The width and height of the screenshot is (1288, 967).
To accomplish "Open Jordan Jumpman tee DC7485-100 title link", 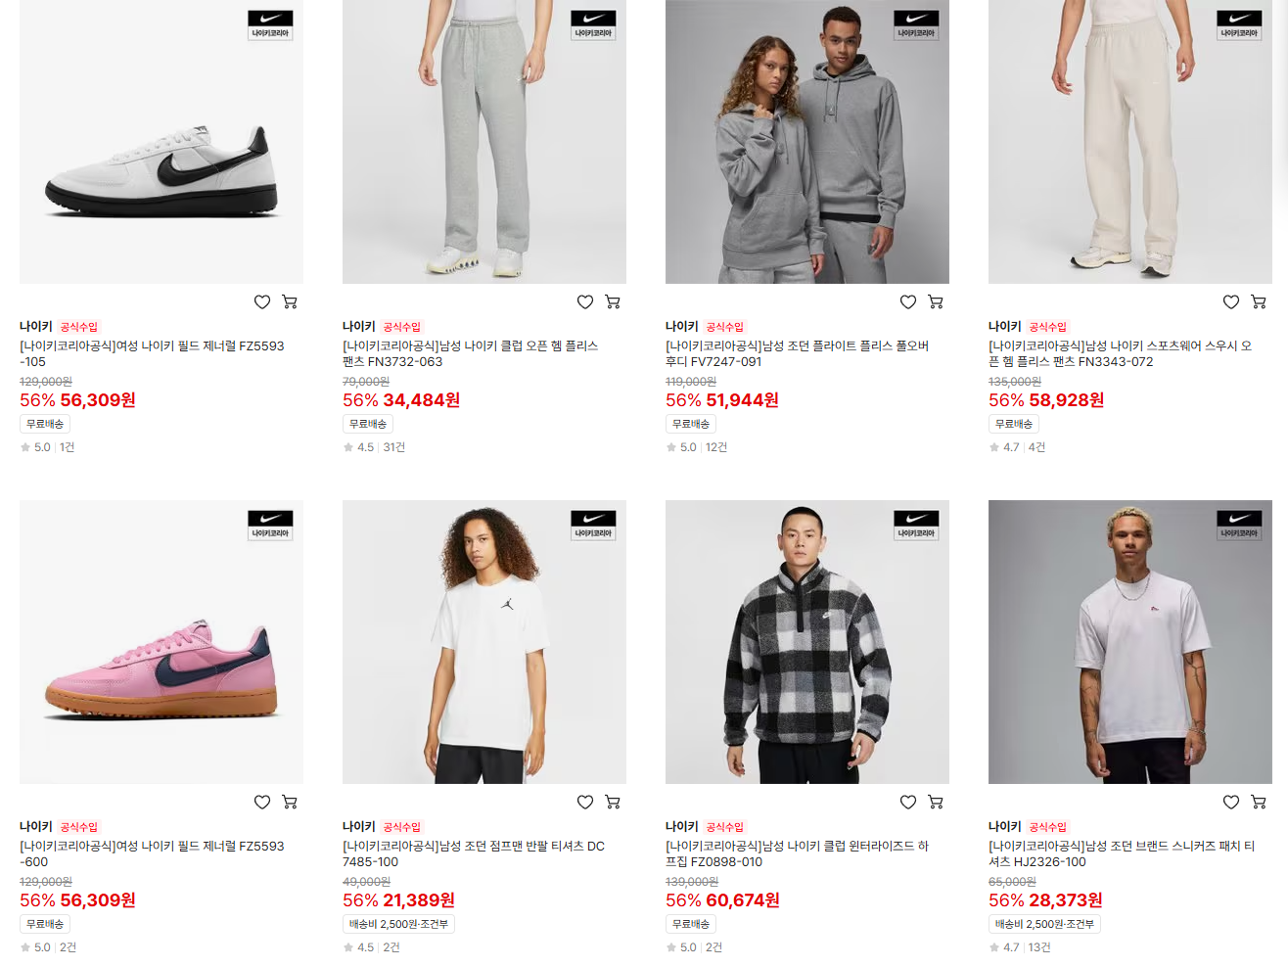I will [474, 854].
